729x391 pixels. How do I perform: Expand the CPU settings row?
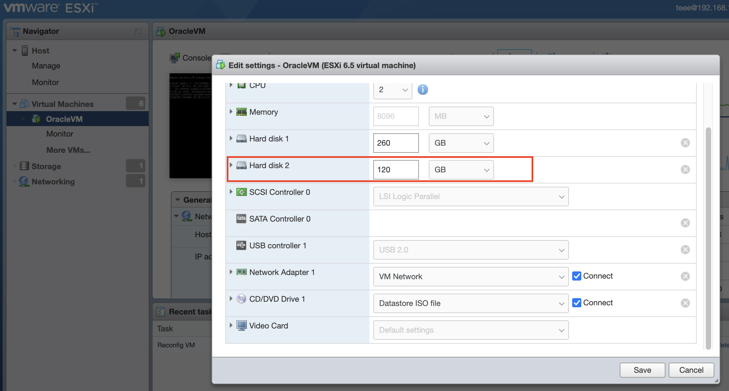point(231,85)
